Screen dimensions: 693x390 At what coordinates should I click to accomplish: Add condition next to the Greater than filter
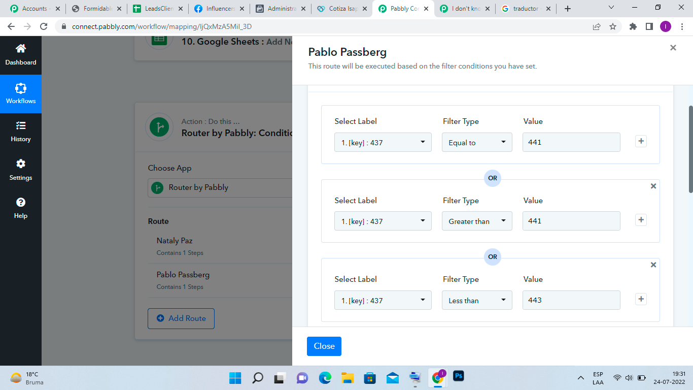[x=641, y=220]
